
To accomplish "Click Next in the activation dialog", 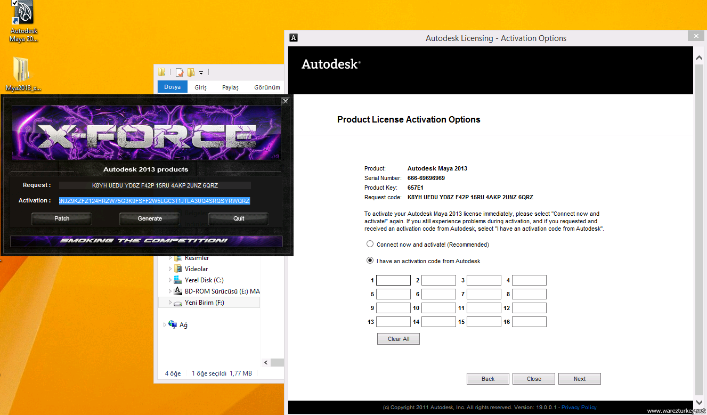I will [x=580, y=379].
